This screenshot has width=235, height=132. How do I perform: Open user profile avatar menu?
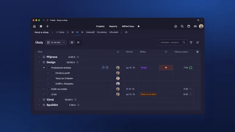click(201, 26)
